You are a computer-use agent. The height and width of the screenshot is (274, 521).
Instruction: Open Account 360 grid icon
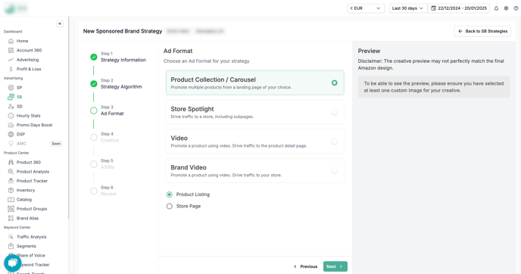pos(11,50)
